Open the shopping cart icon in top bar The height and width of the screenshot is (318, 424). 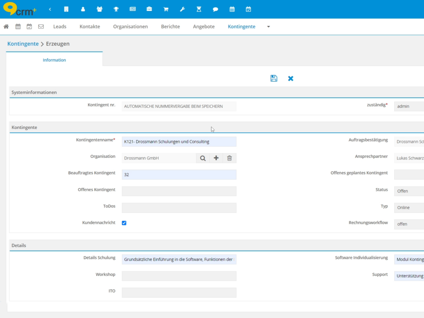pyautogui.click(x=166, y=9)
